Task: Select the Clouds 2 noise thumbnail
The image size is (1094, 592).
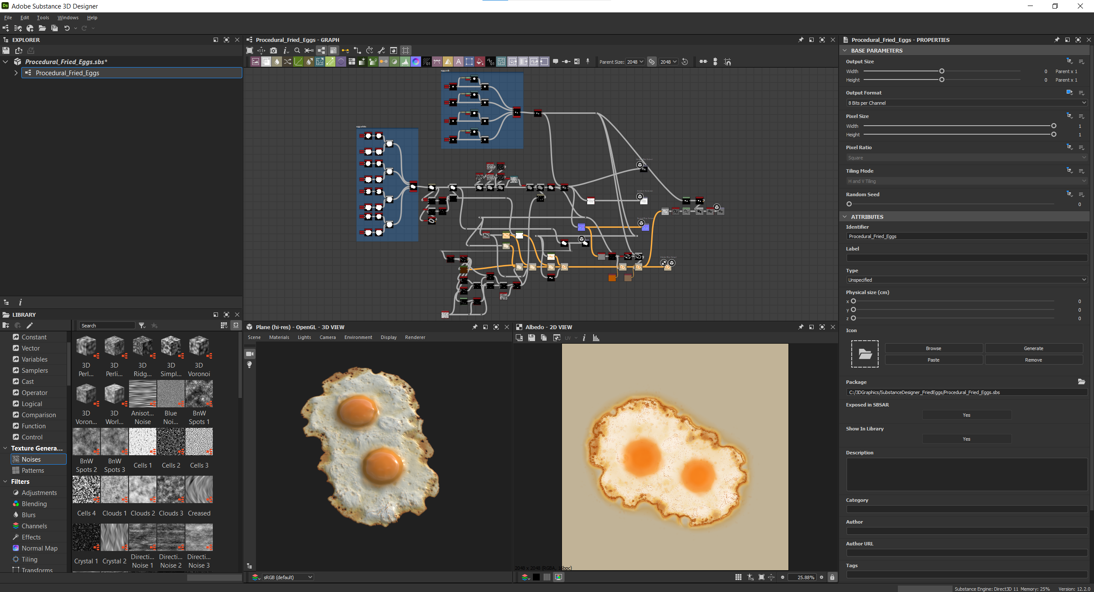Action: pos(143,490)
